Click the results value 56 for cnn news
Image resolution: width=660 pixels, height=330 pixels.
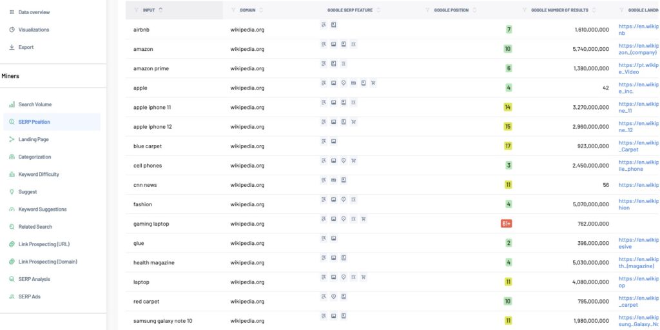(x=606, y=185)
